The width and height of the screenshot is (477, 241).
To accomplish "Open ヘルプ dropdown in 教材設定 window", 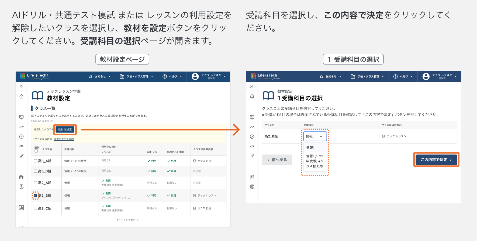I will [x=172, y=77].
